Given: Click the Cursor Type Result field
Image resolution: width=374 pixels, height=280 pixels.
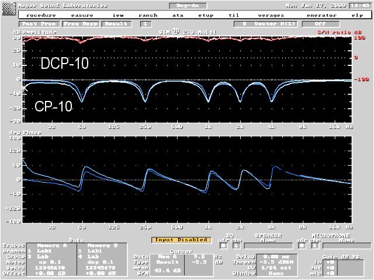Looking at the screenshot, I should [x=167, y=262].
